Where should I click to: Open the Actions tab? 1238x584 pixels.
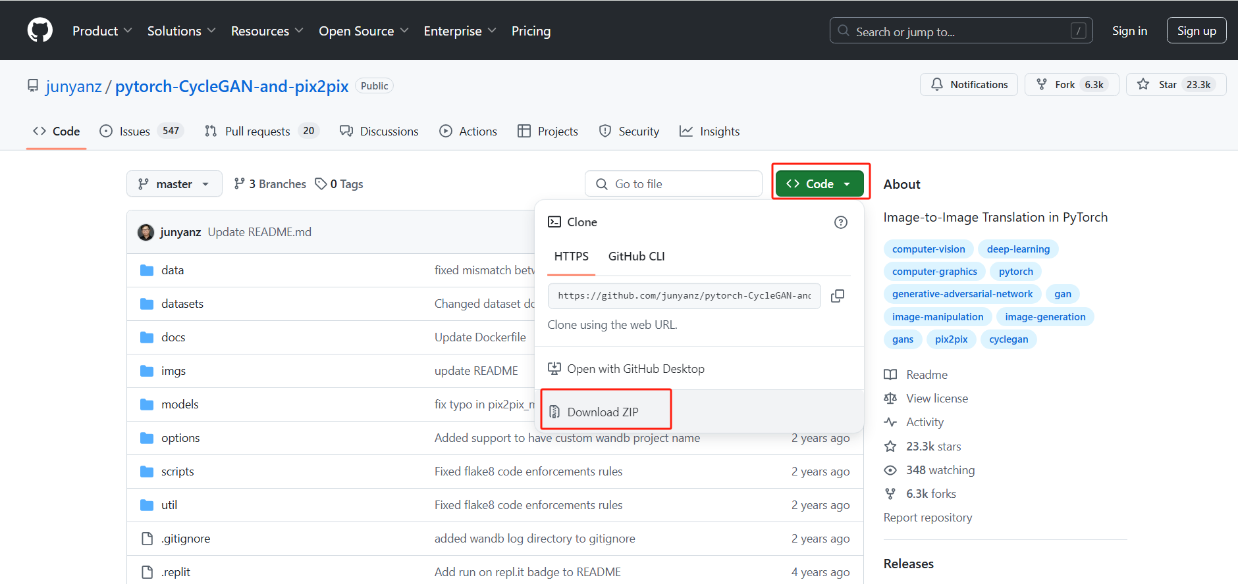pyautogui.click(x=468, y=132)
